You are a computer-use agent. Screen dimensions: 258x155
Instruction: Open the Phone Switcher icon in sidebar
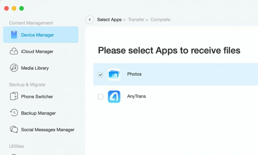(x=14, y=96)
